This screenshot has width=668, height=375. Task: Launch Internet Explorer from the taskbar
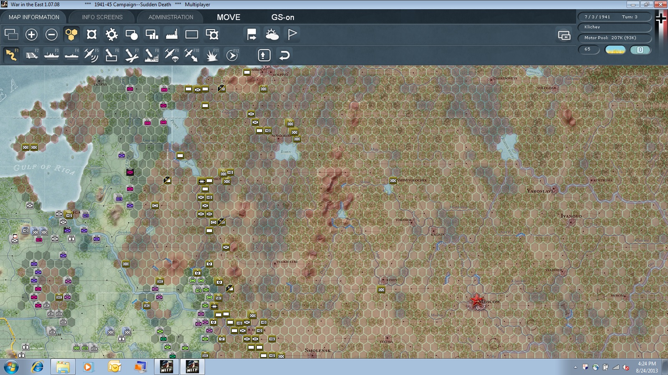(x=38, y=367)
